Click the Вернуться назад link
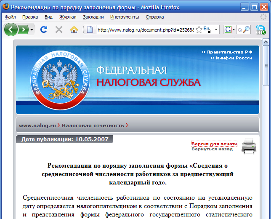The width and height of the screenshot is (271, 219). 212,149
